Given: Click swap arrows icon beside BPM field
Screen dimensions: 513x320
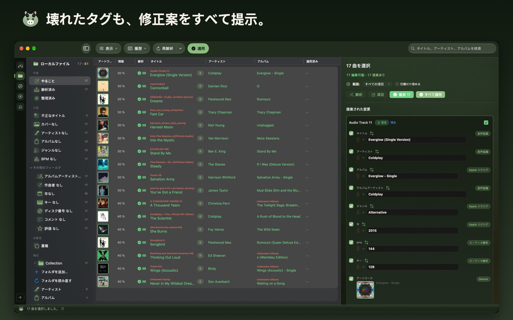Looking at the screenshot, I should pyautogui.click(x=366, y=242).
